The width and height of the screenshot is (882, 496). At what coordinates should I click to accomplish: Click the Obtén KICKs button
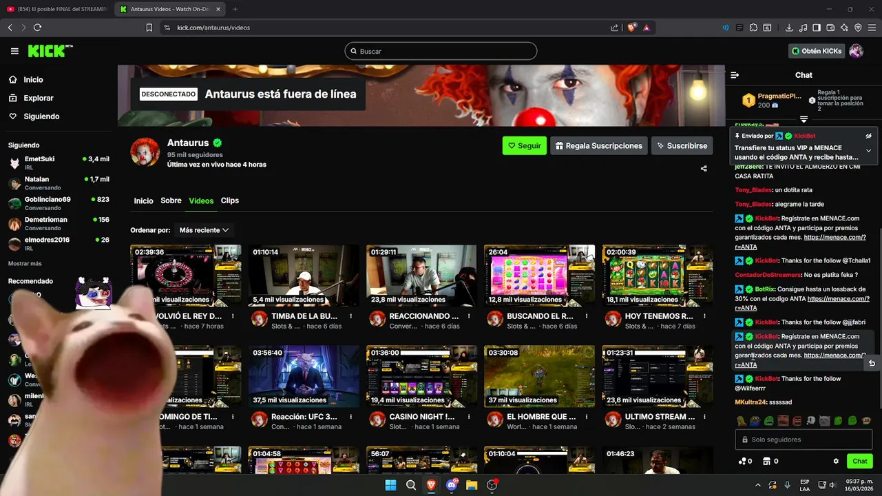click(817, 51)
